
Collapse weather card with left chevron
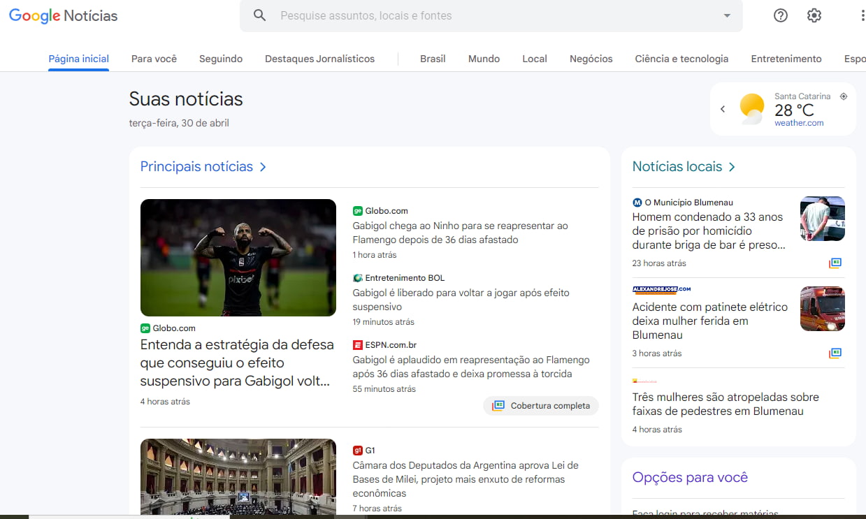723,109
